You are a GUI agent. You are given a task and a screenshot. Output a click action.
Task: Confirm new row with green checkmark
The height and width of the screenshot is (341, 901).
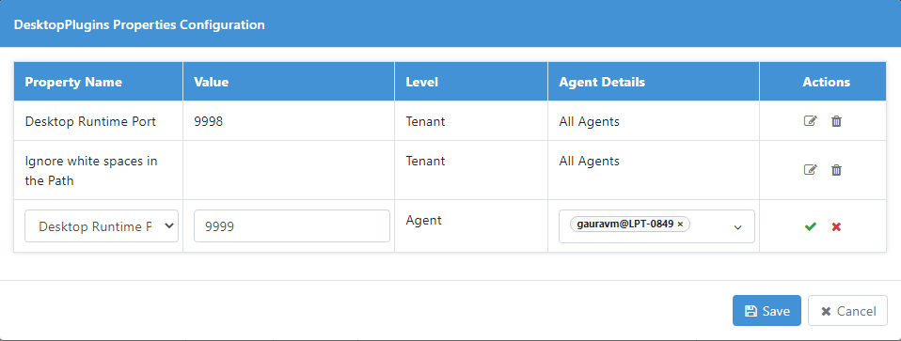pos(810,226)
